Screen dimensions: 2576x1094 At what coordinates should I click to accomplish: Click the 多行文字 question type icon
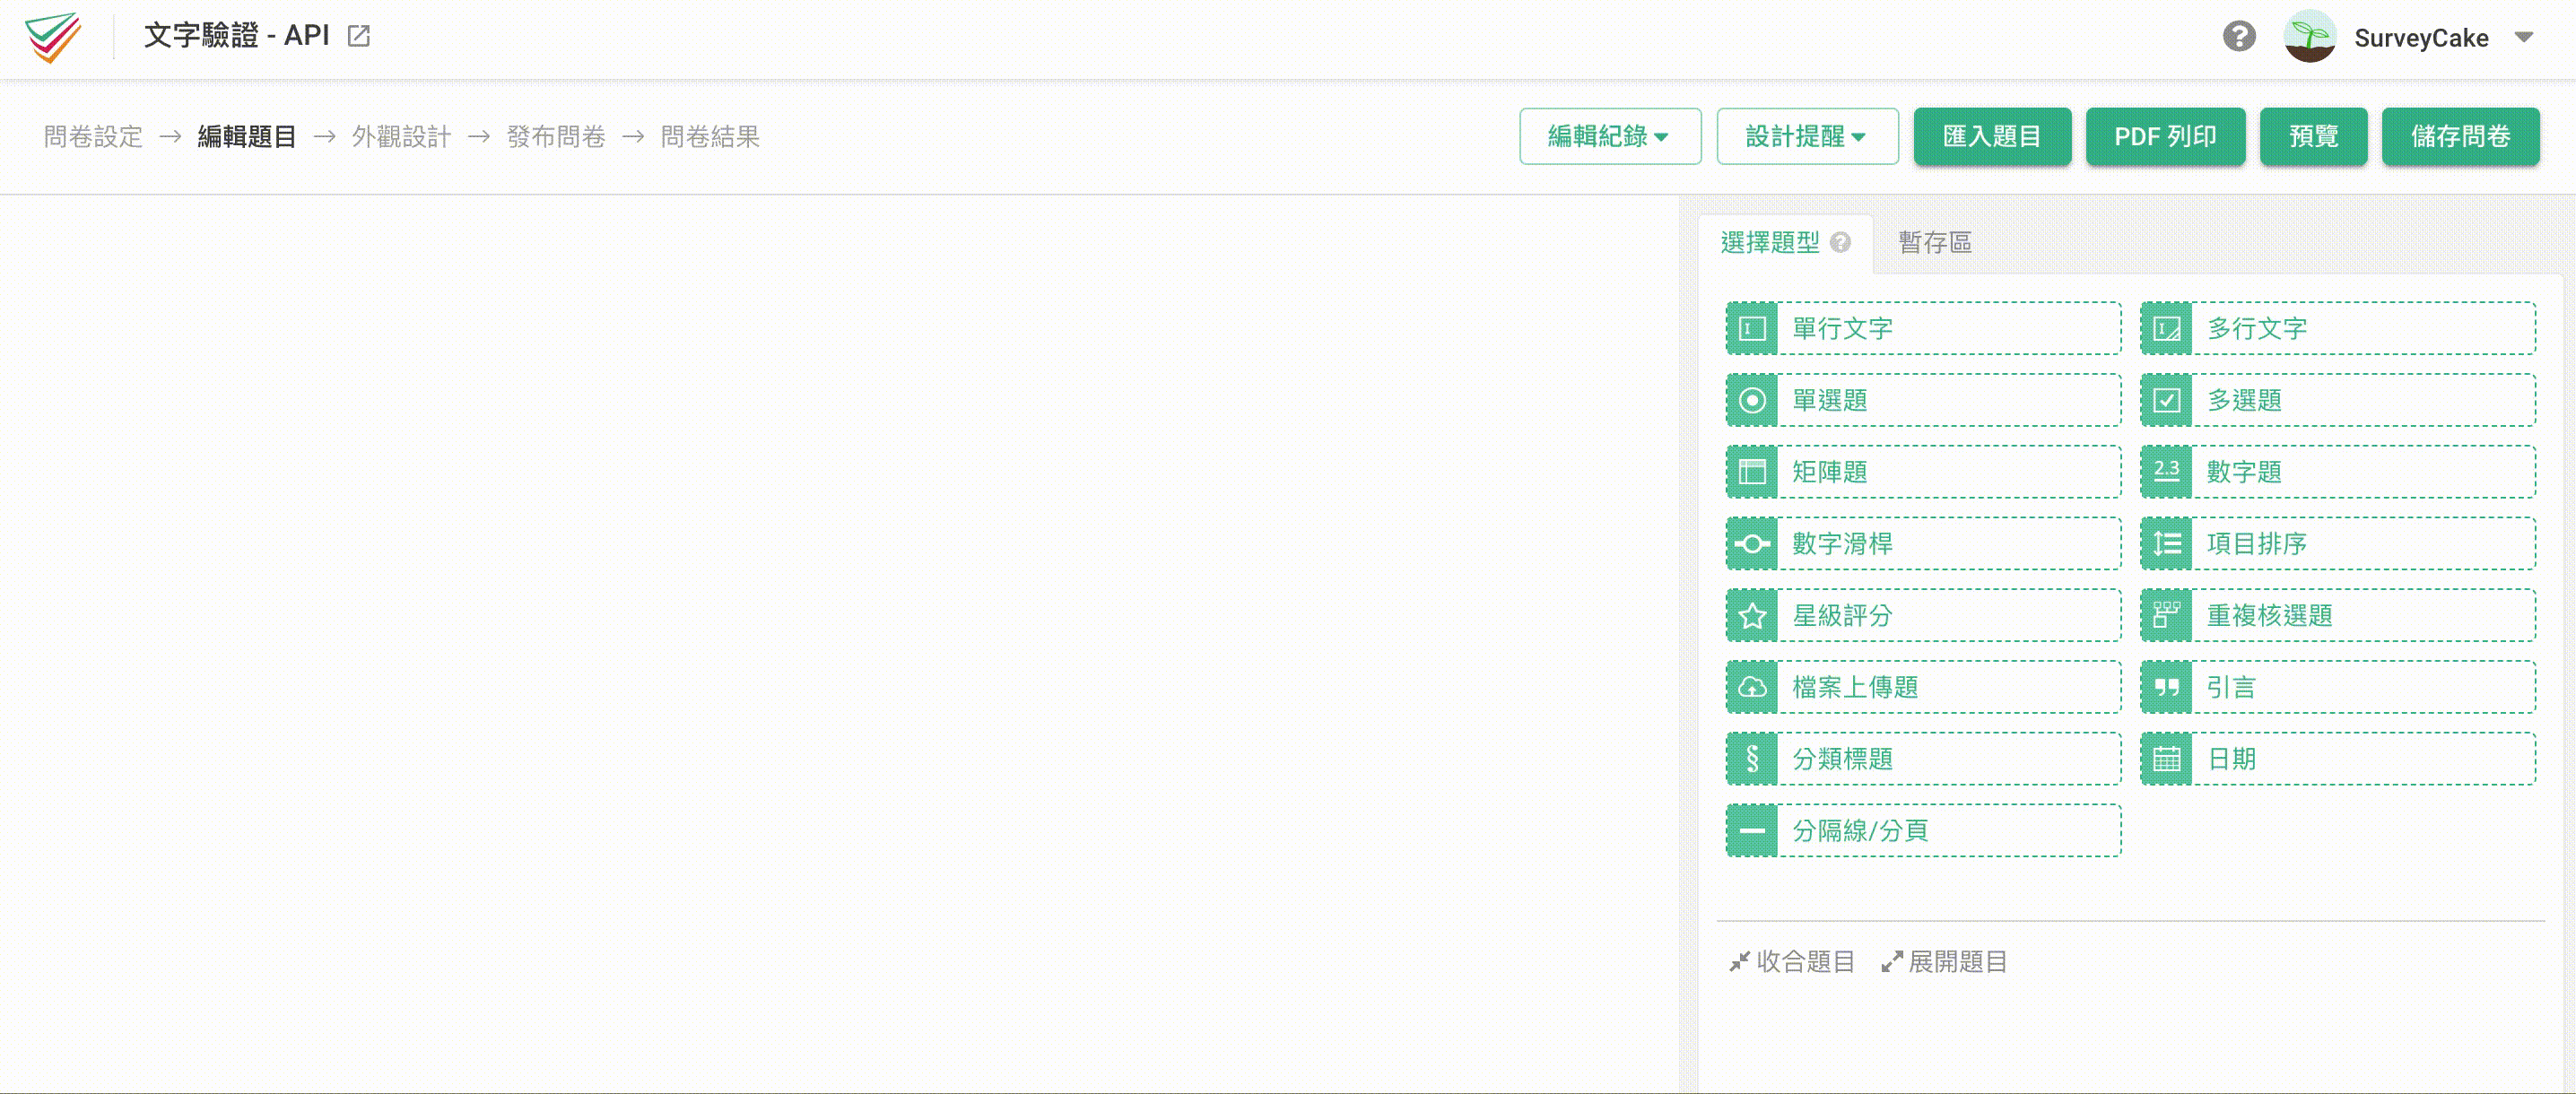tap(2166, 328)
